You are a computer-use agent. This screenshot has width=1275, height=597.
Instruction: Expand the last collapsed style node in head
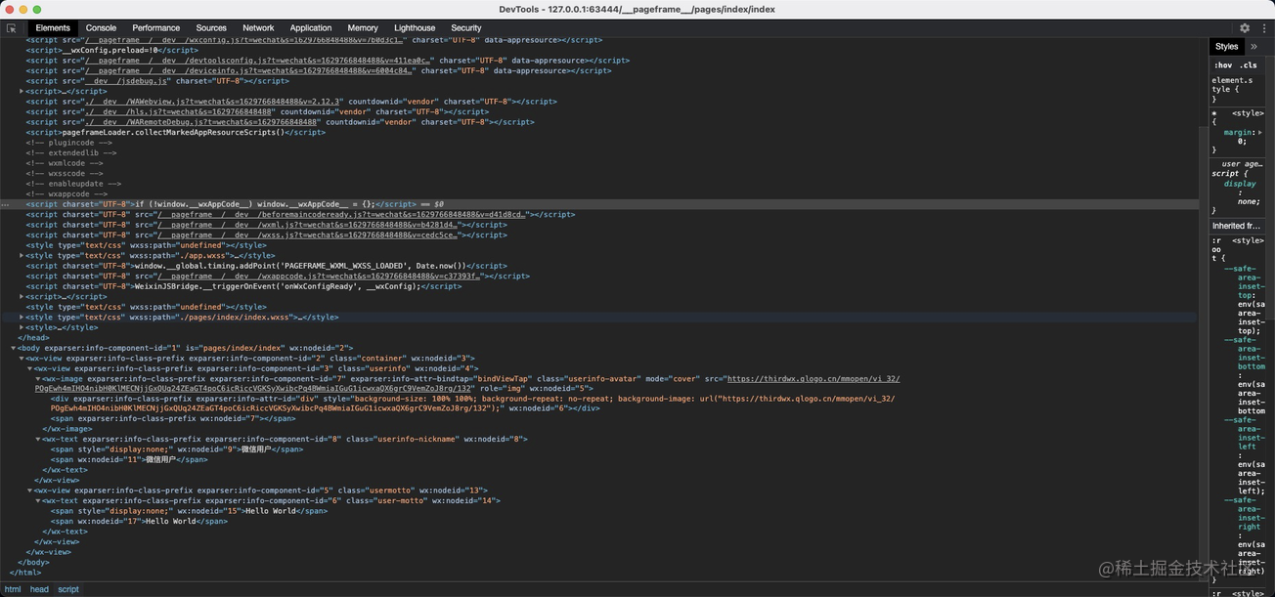[x=22, y=327]
